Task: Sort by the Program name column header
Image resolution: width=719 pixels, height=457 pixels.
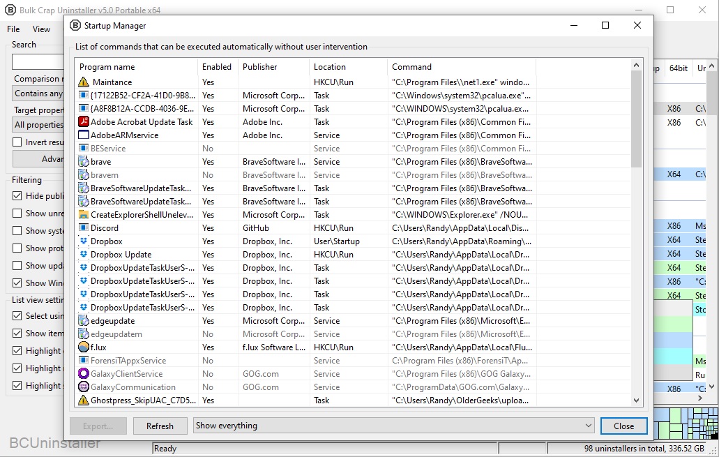Action: click(x=137, y=67)
